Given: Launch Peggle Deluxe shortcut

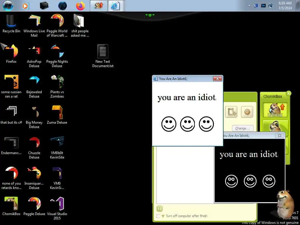Looking at the screenshot, I should [x=34, y=206].
